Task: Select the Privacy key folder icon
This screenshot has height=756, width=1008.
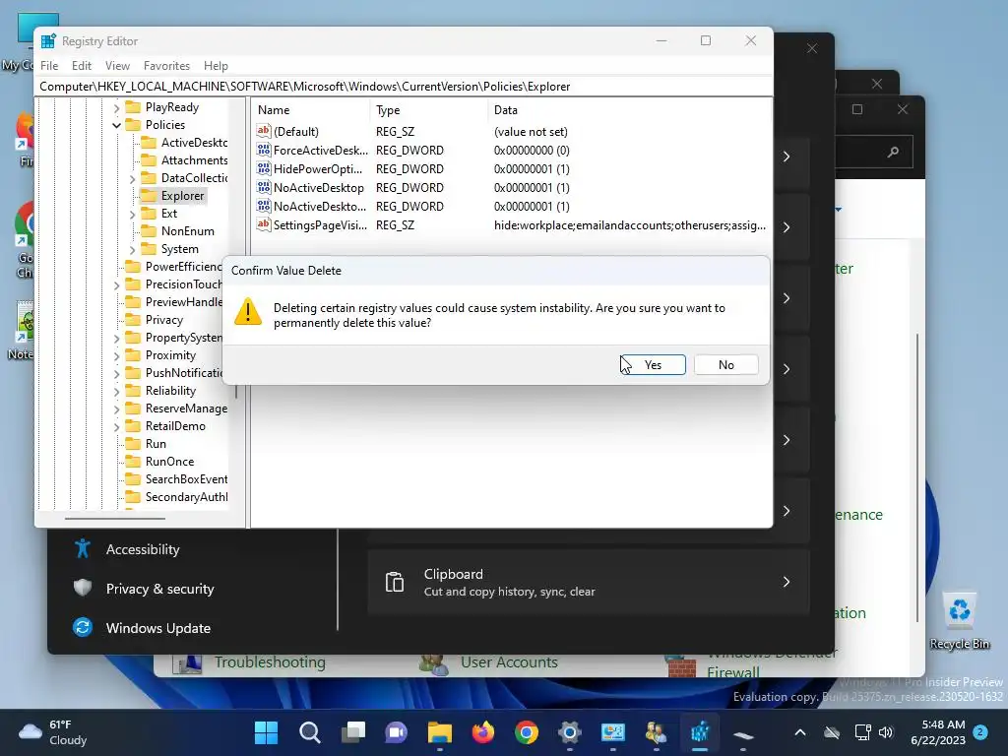Action: [133, 320]
